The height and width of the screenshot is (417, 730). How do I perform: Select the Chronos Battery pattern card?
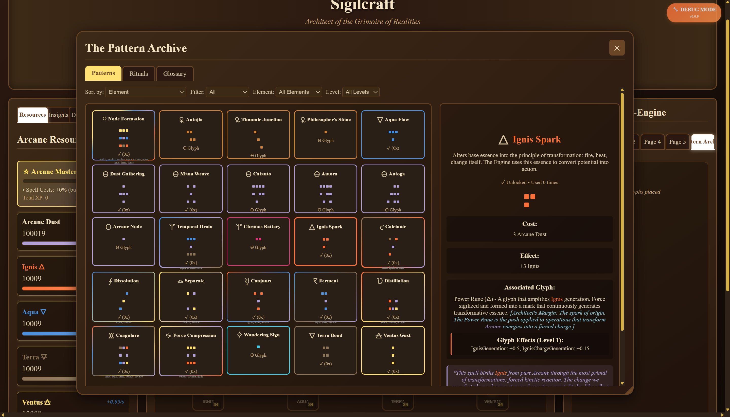coord(258,241)
